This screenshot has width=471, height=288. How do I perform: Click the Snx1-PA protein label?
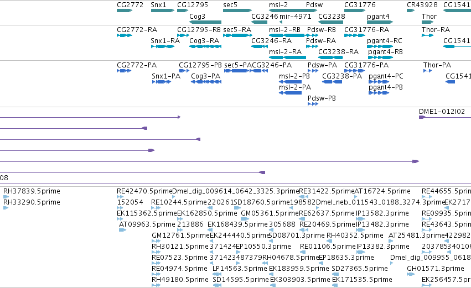click(x=166, y=76)
